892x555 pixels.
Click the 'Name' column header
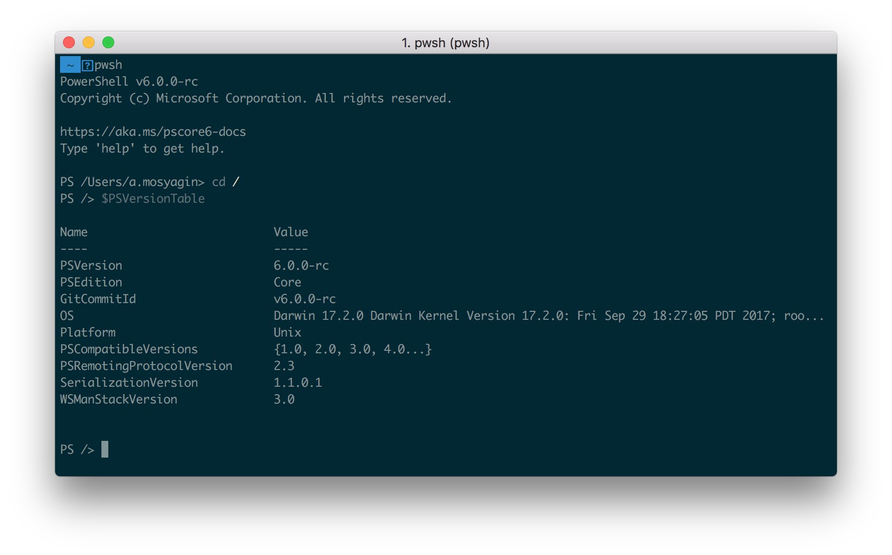(x=74, y=232)
